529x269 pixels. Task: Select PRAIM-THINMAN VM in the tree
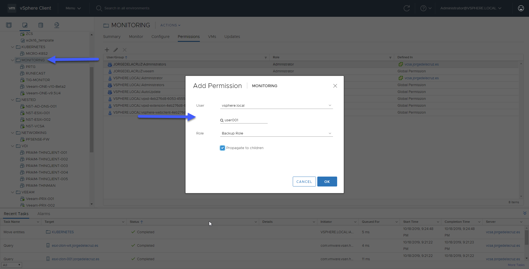point(41,186)
